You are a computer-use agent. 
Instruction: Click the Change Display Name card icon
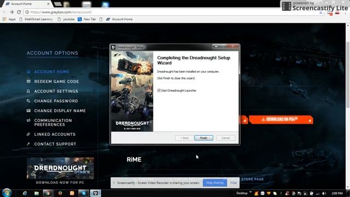(28, 111)
